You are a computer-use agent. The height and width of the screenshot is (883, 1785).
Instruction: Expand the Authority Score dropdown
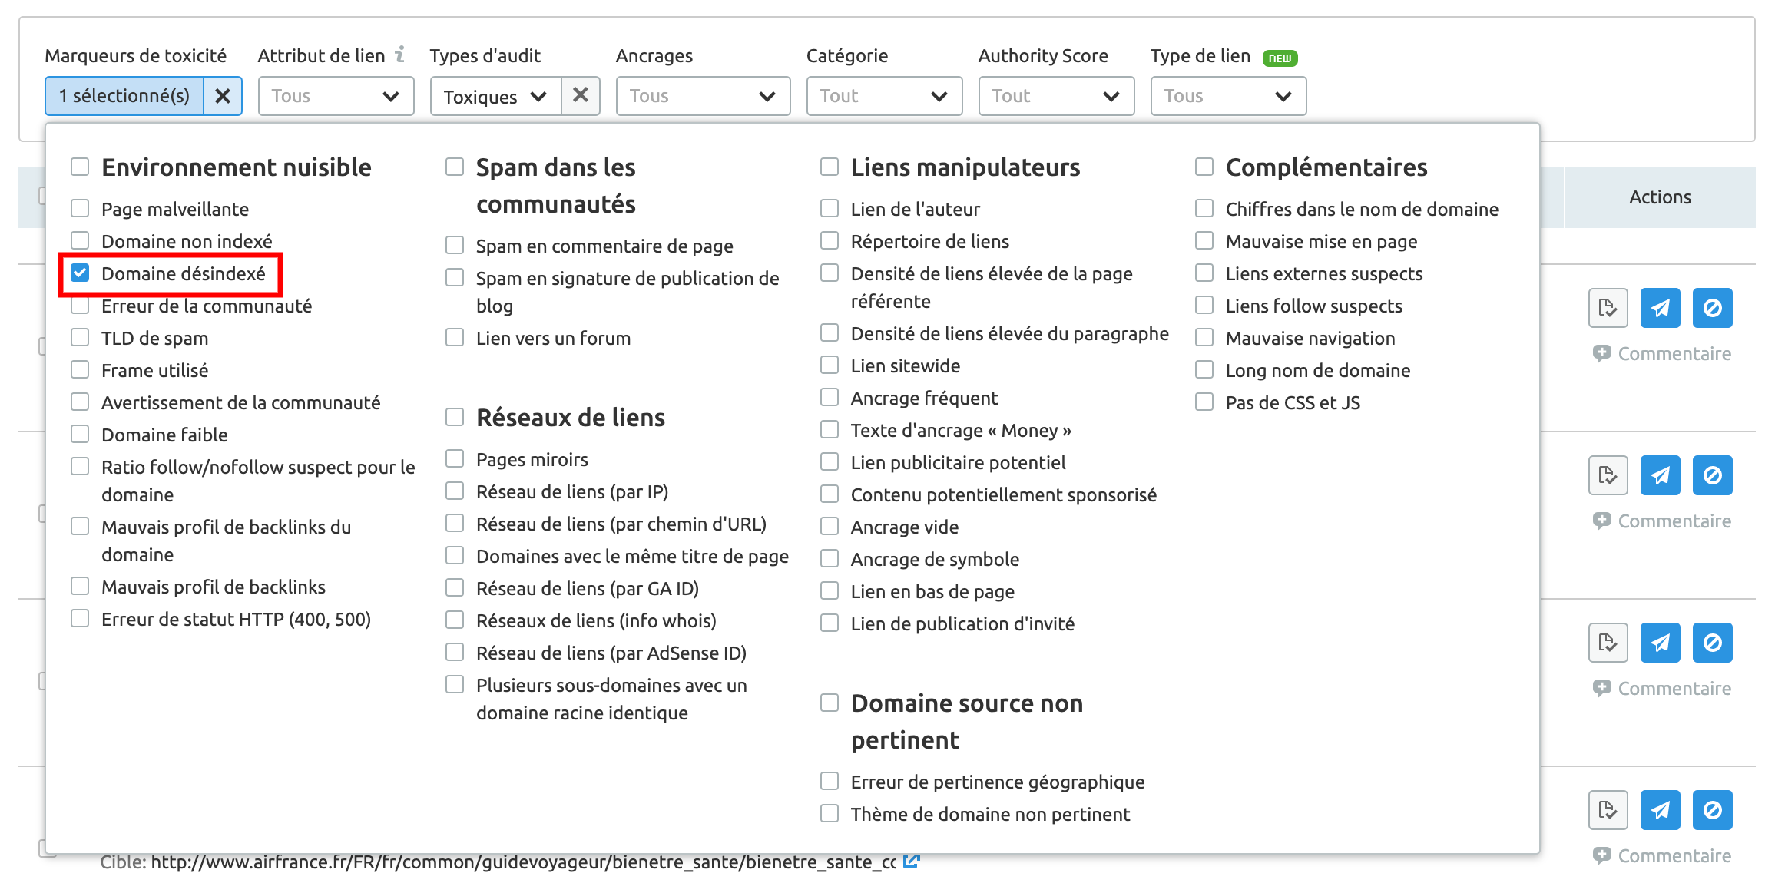[1053, 95]
